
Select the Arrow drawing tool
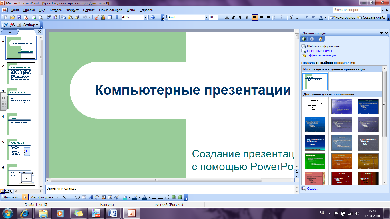click(64, 197)
